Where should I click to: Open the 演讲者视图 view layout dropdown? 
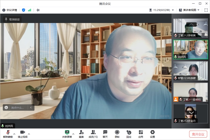click(x=189, y=10)
